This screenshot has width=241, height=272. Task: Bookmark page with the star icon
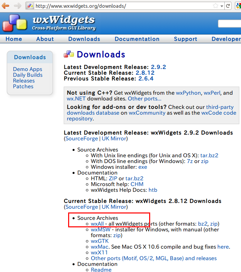(216, 6)
